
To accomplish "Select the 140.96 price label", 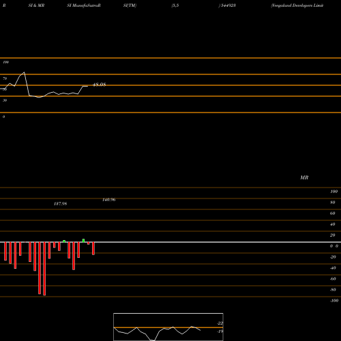I will point(109,200).
